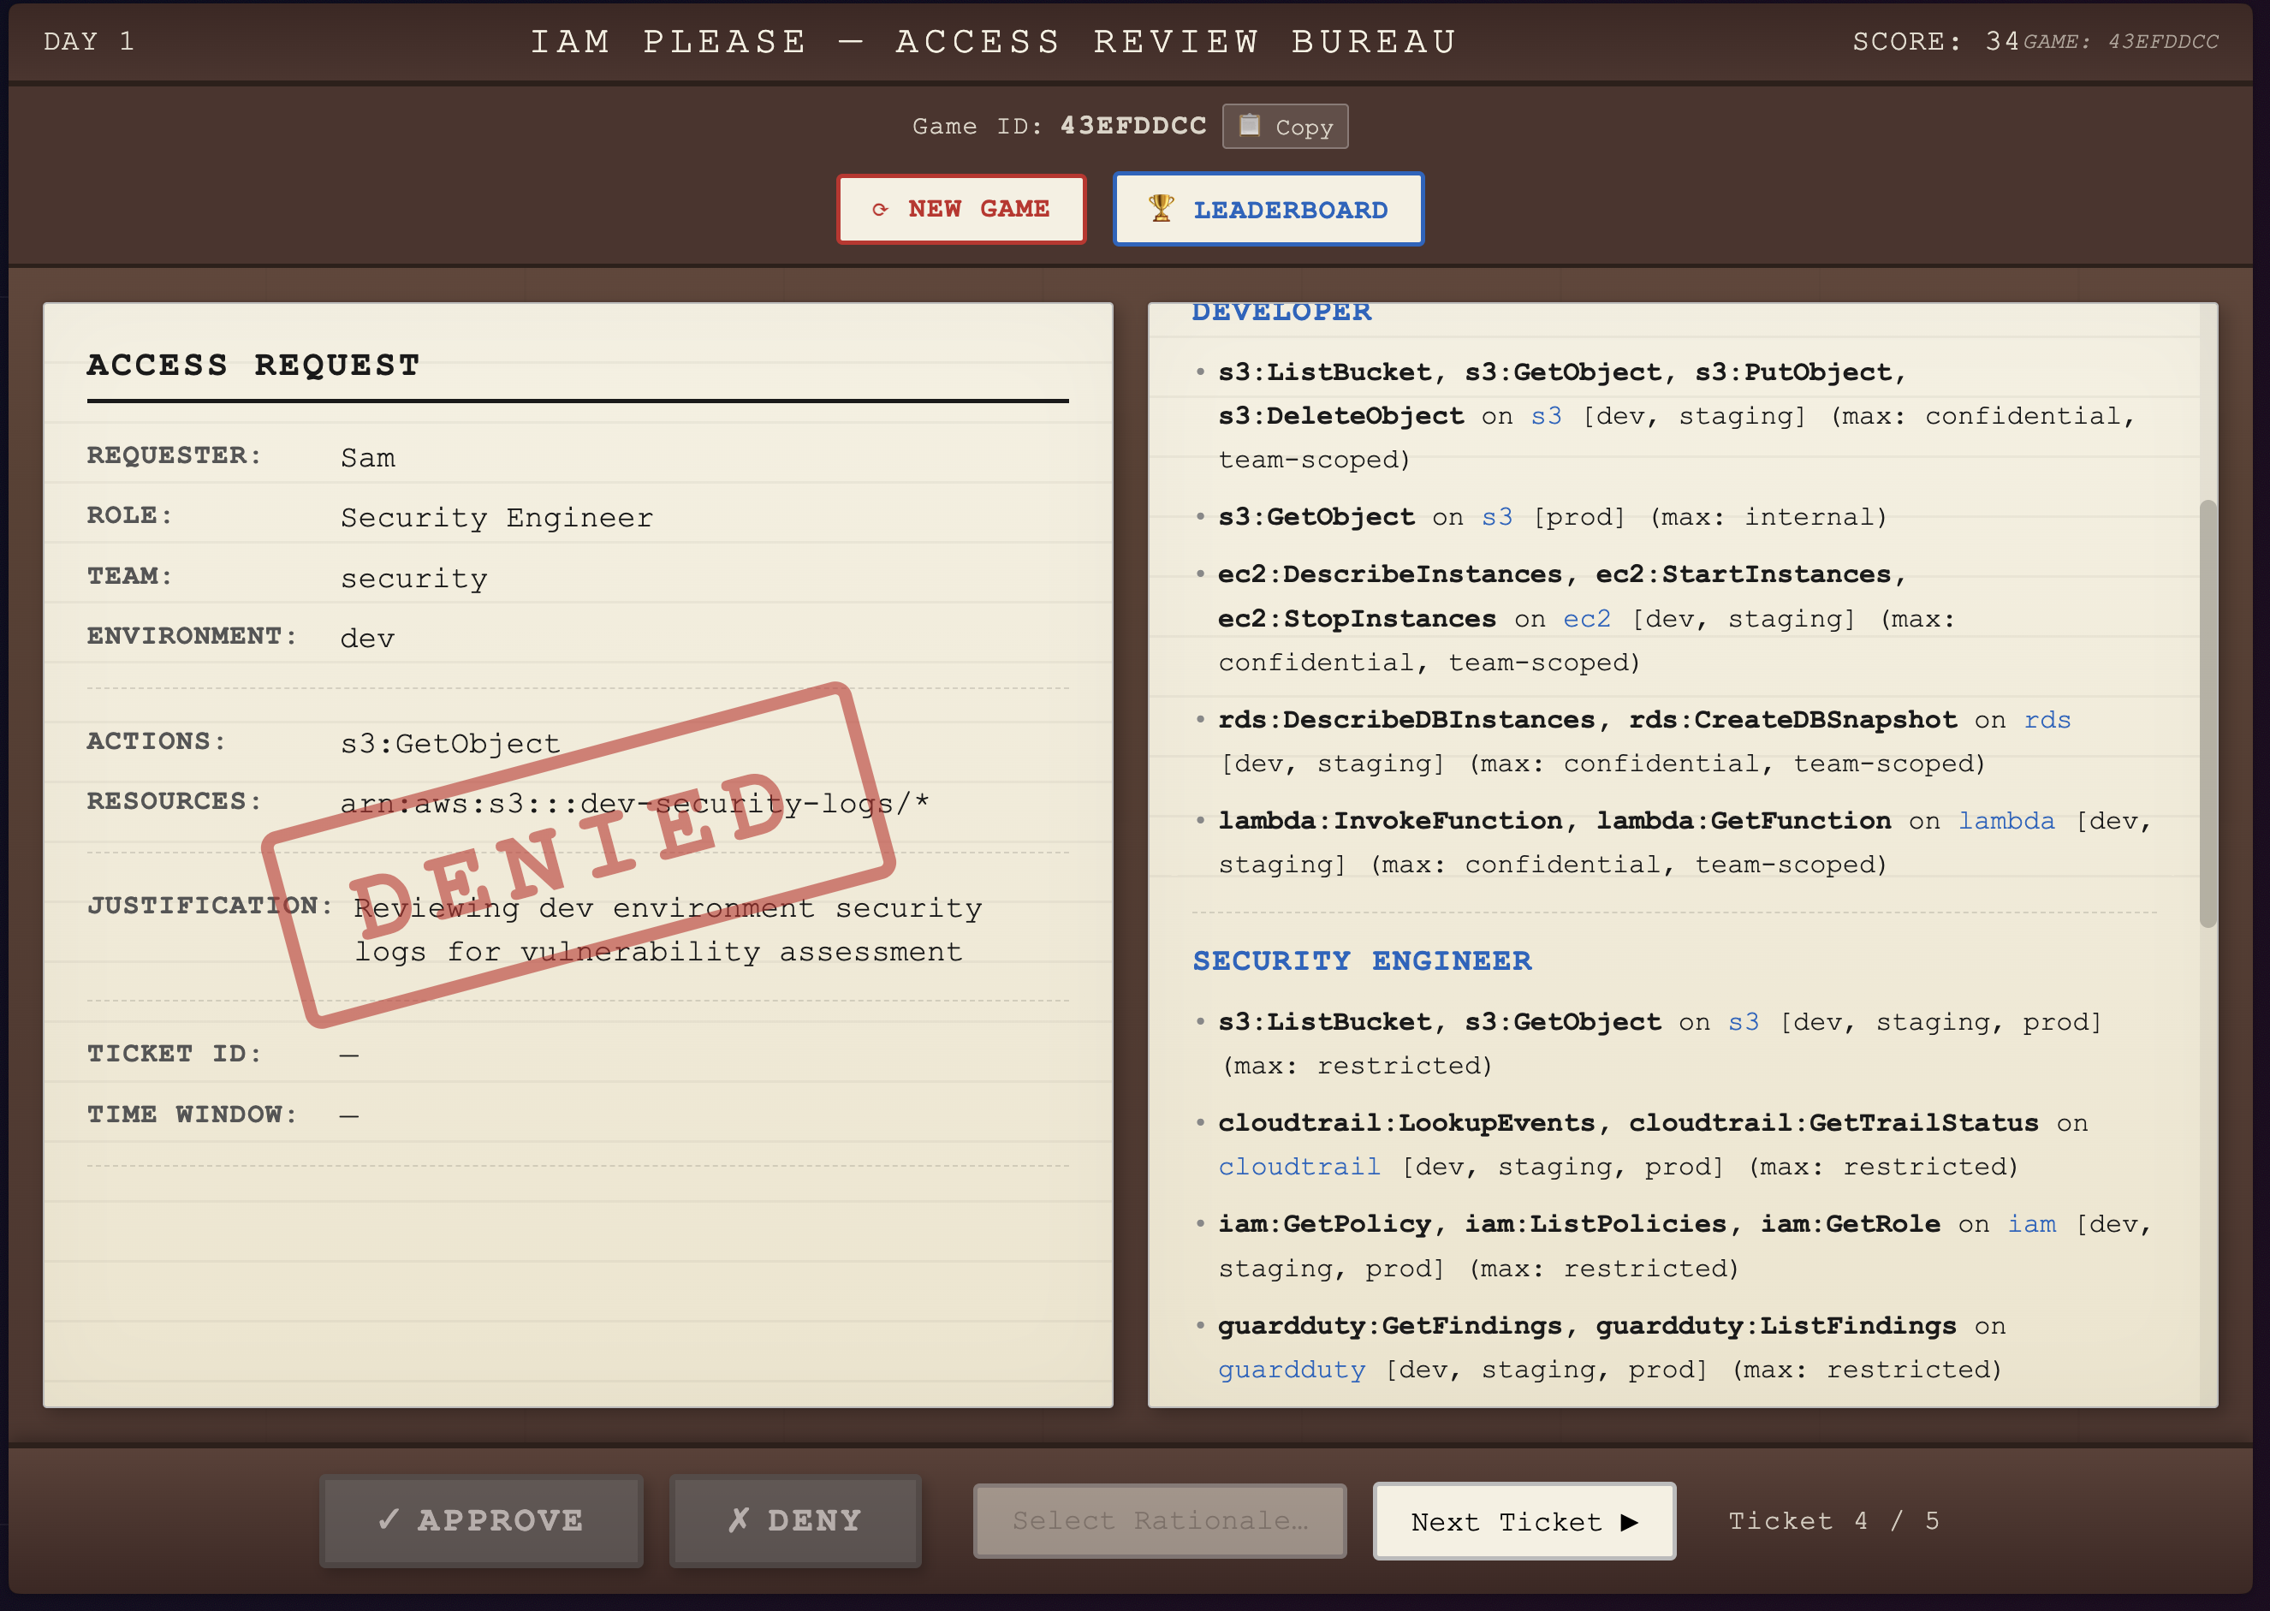Click the rds link under Developer
The height and width of the screenshot is (1611, 2270).
pos(2047,720)
